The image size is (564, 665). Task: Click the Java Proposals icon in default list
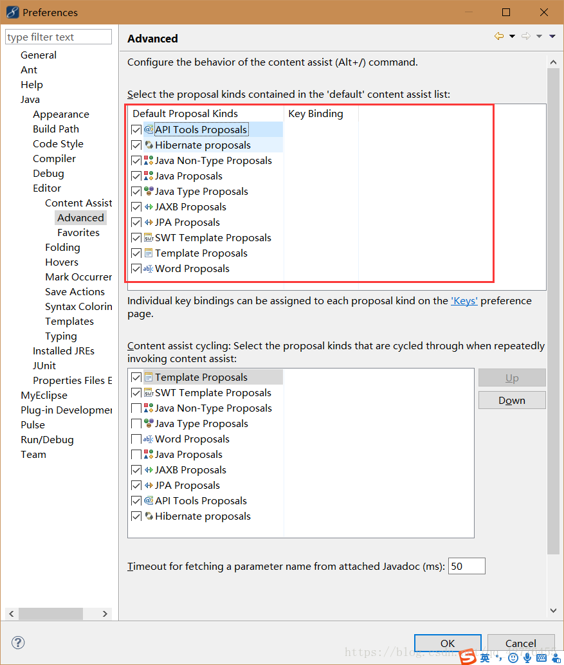[149, 176]
